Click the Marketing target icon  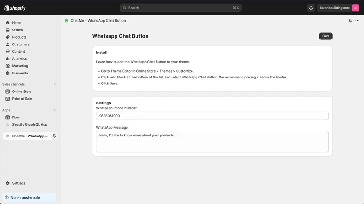(x=8, y=66)
